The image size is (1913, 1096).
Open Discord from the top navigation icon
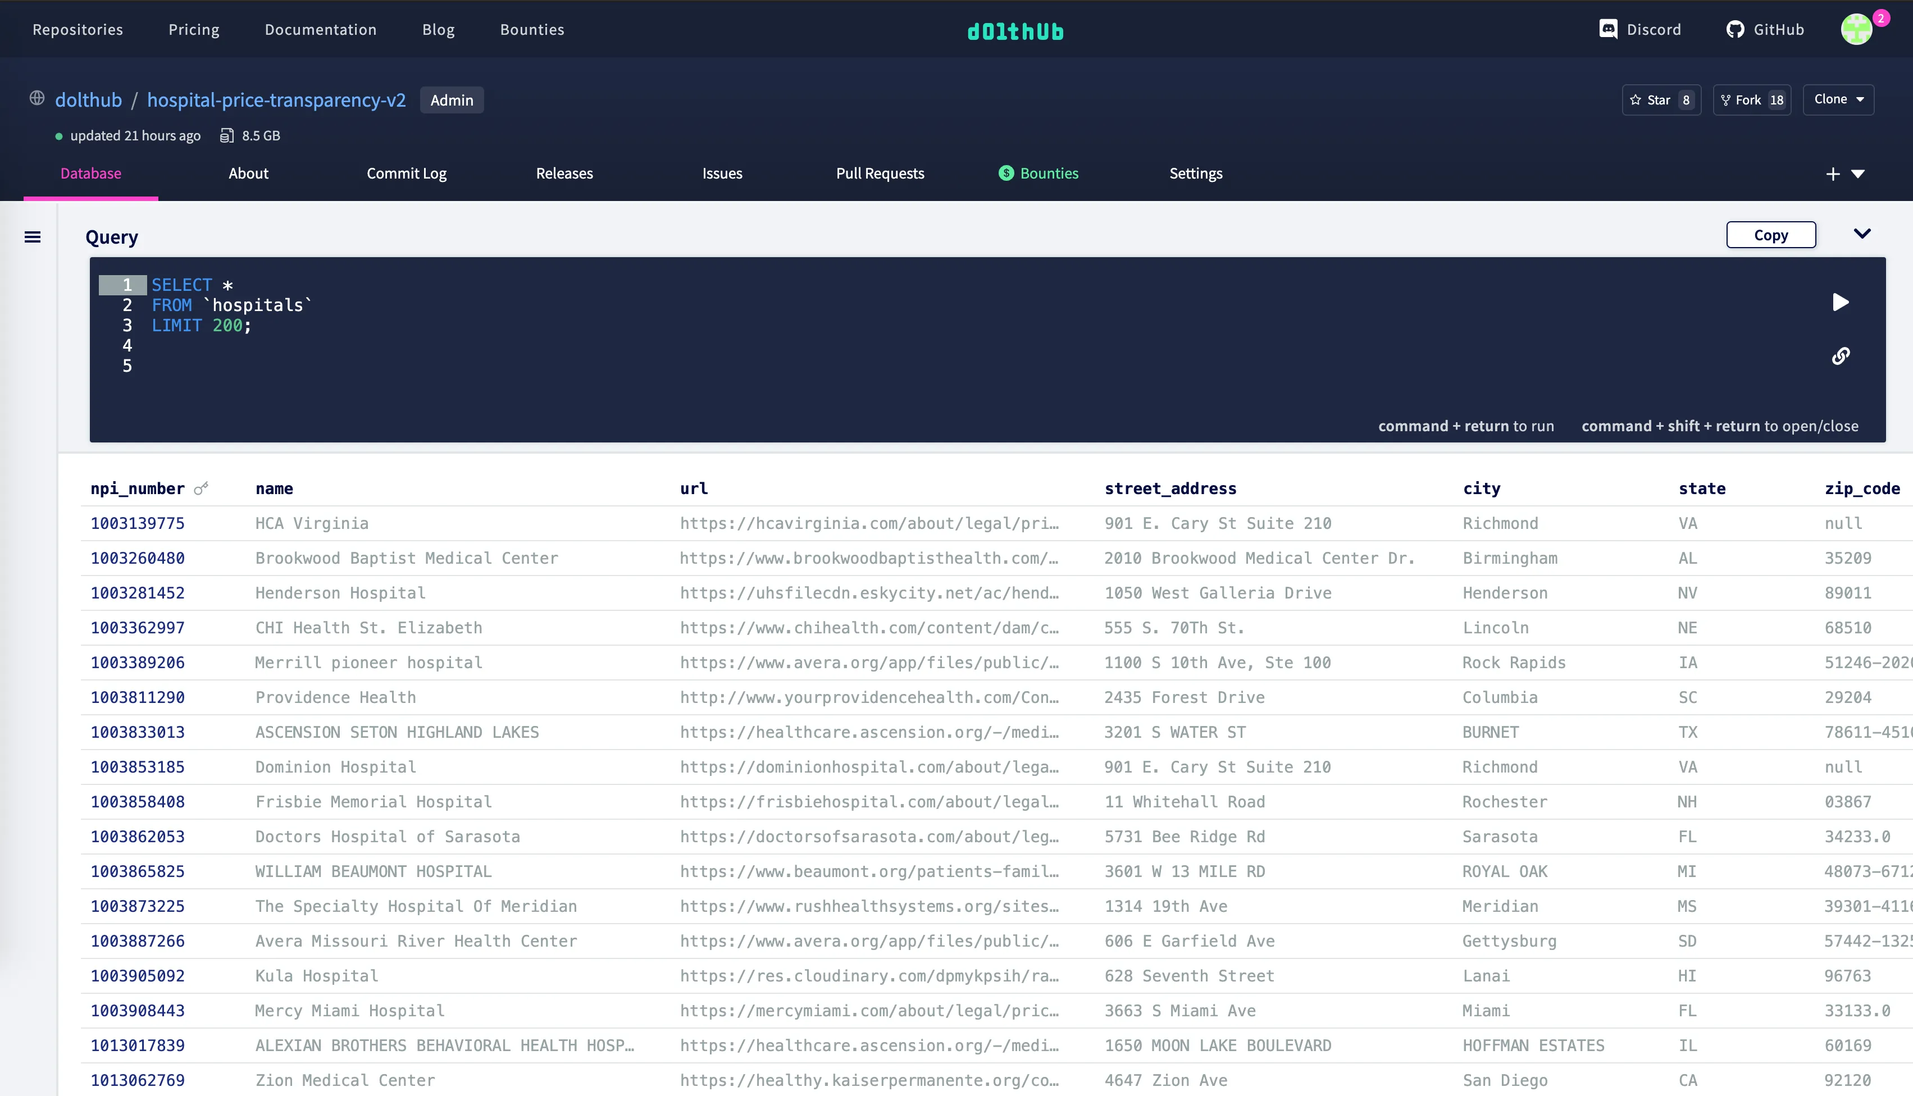pyautogui.click(x=1609, y=29)
